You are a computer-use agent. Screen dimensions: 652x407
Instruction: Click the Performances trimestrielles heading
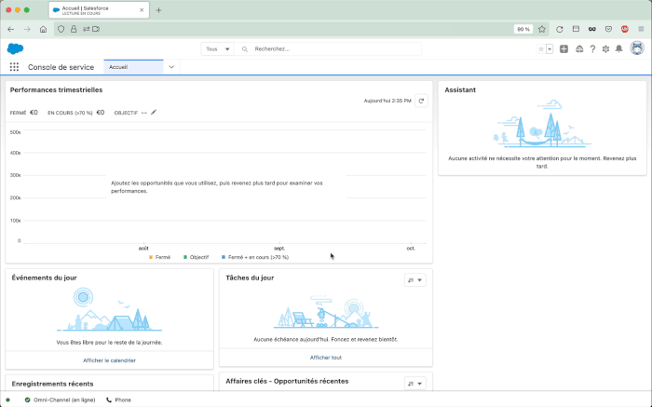coord(56,89)
